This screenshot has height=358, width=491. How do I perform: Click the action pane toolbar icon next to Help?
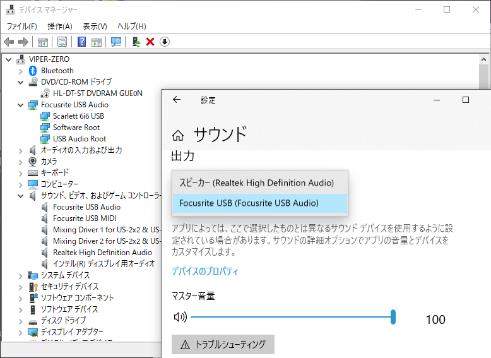click(x=97, y=42)
